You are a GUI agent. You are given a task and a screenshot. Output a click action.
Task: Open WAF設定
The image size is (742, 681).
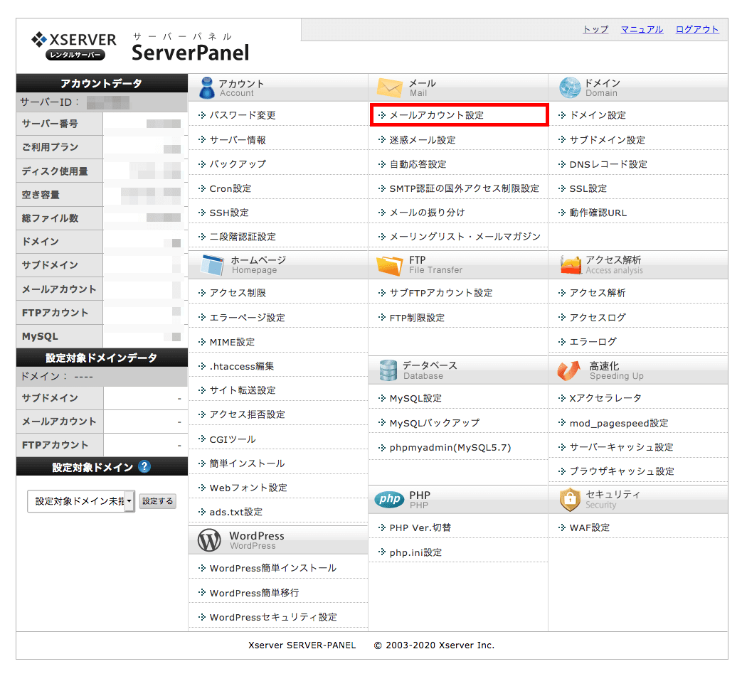click(x=590, y=527)
